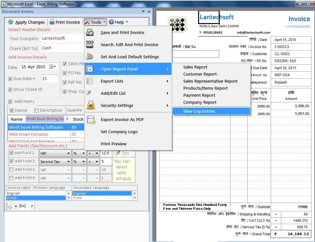Click the Bill To box on the invoice
315x242 pixels.
[x=196, y=54]
